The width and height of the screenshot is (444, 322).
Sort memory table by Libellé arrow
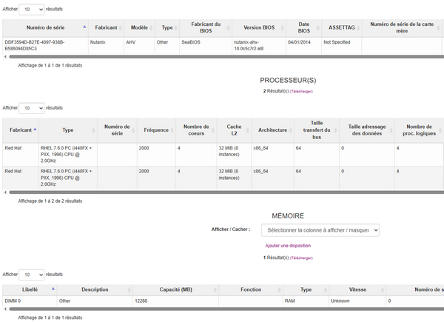click(53, 289)
